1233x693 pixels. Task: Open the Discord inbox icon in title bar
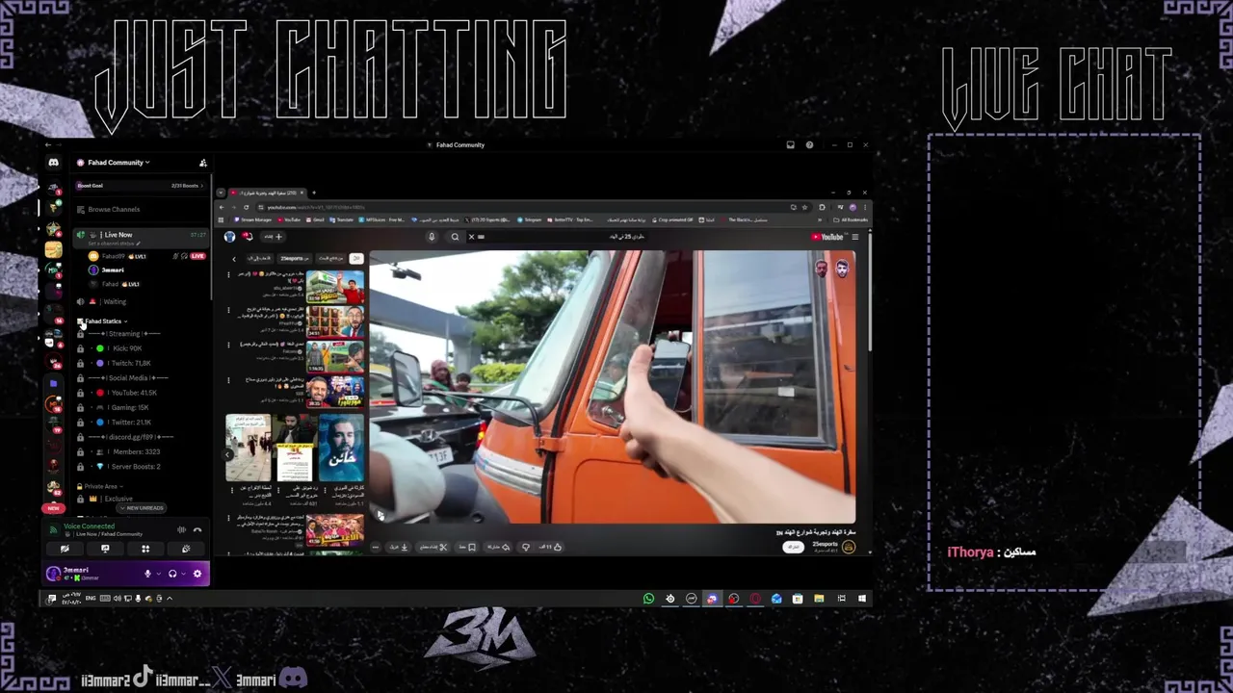tap(790, 145)
